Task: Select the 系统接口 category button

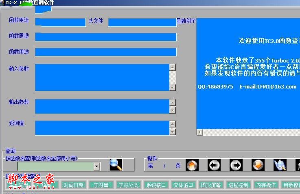Action: [x=156, y=185]
